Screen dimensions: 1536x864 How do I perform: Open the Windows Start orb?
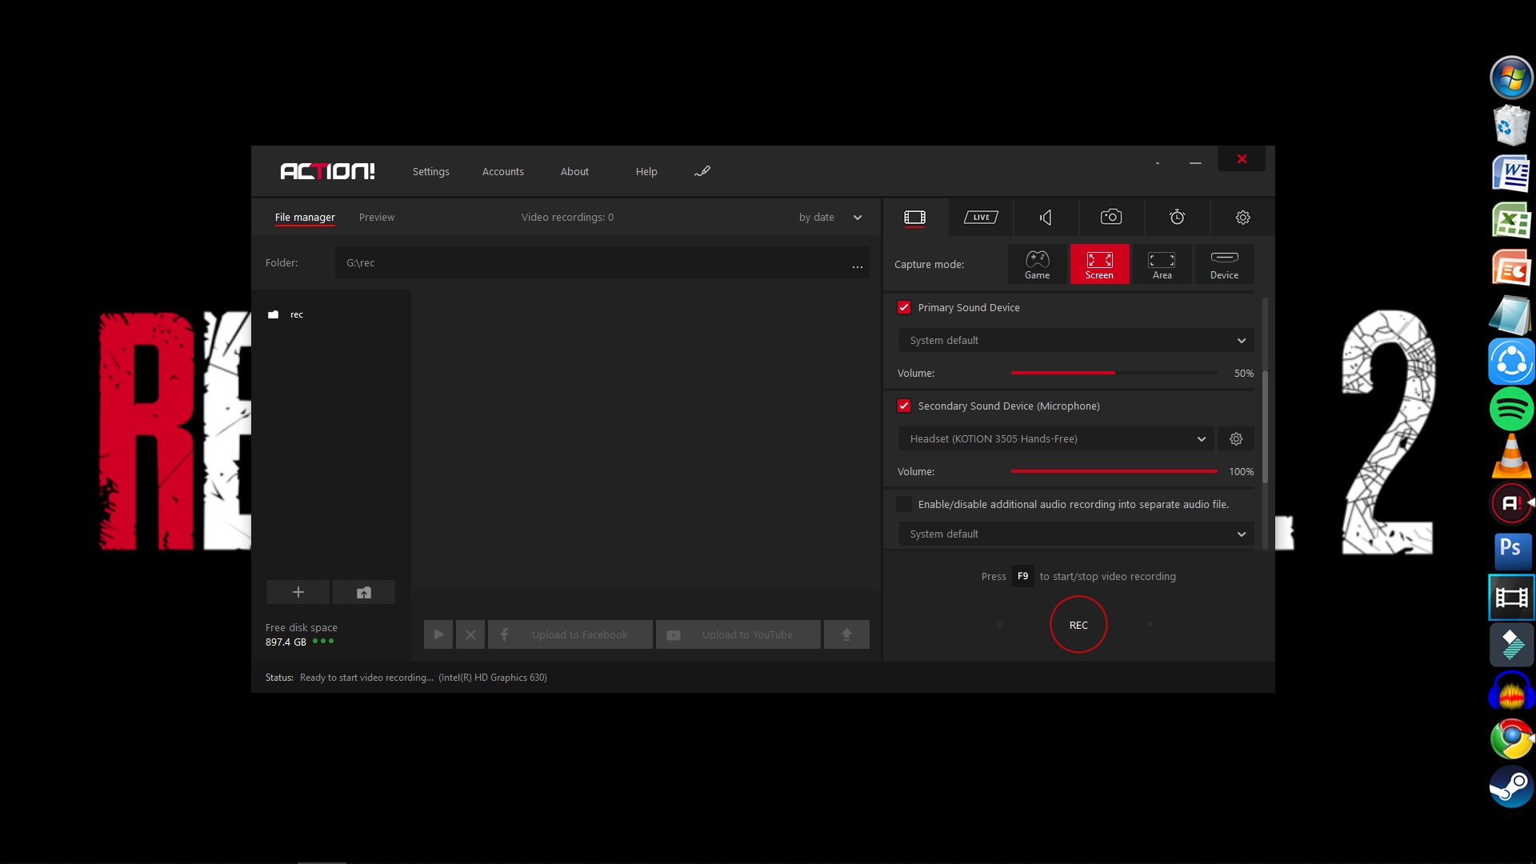point(1511,78)
